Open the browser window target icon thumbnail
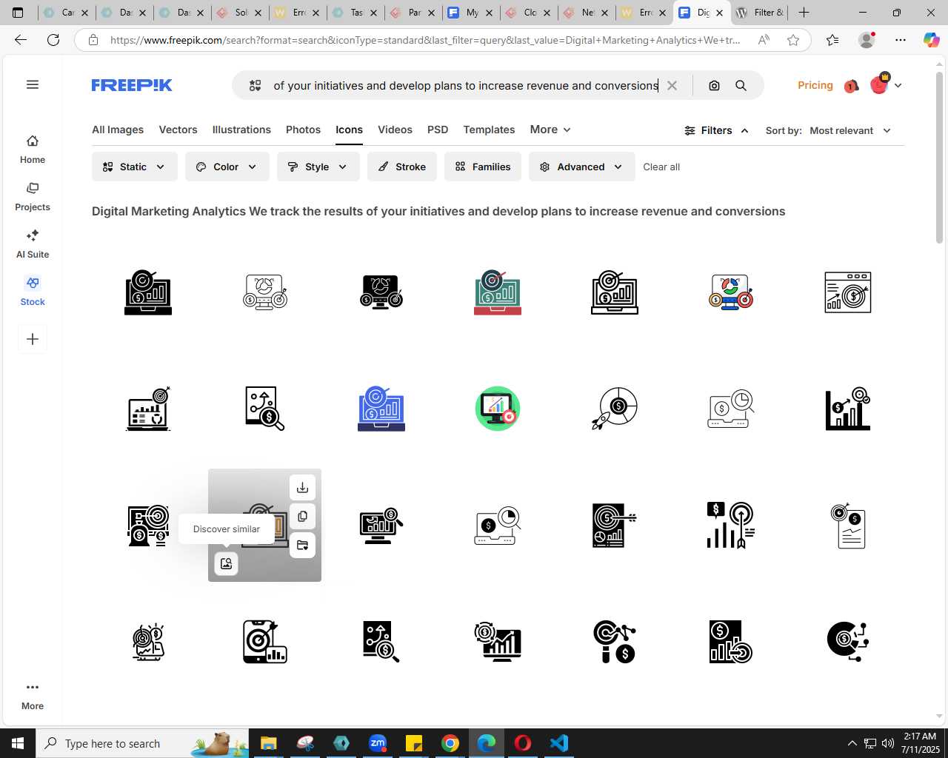This screenshot has height=758, width=948. [848, 292]
